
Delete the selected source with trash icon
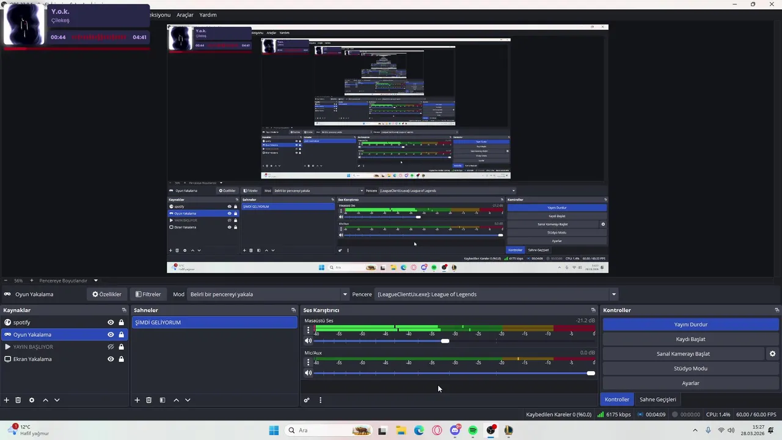[18, 400]
